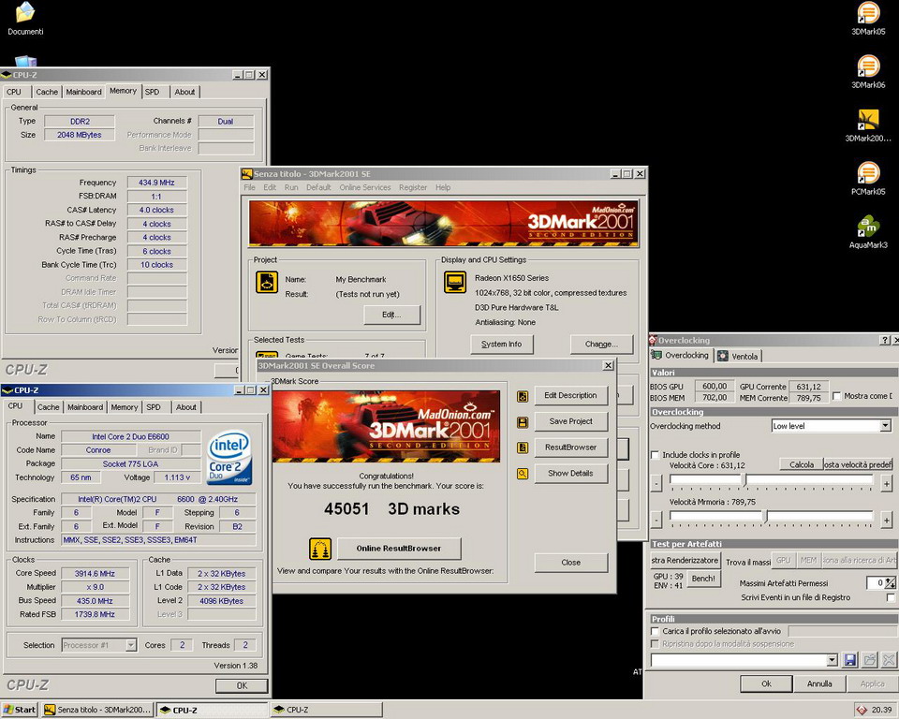The width and height of the screenshot is (899, 719).
Task: Launch the 3DMark05 desktop shortcut
Action: pyautogui.click(x=868, y=19)
